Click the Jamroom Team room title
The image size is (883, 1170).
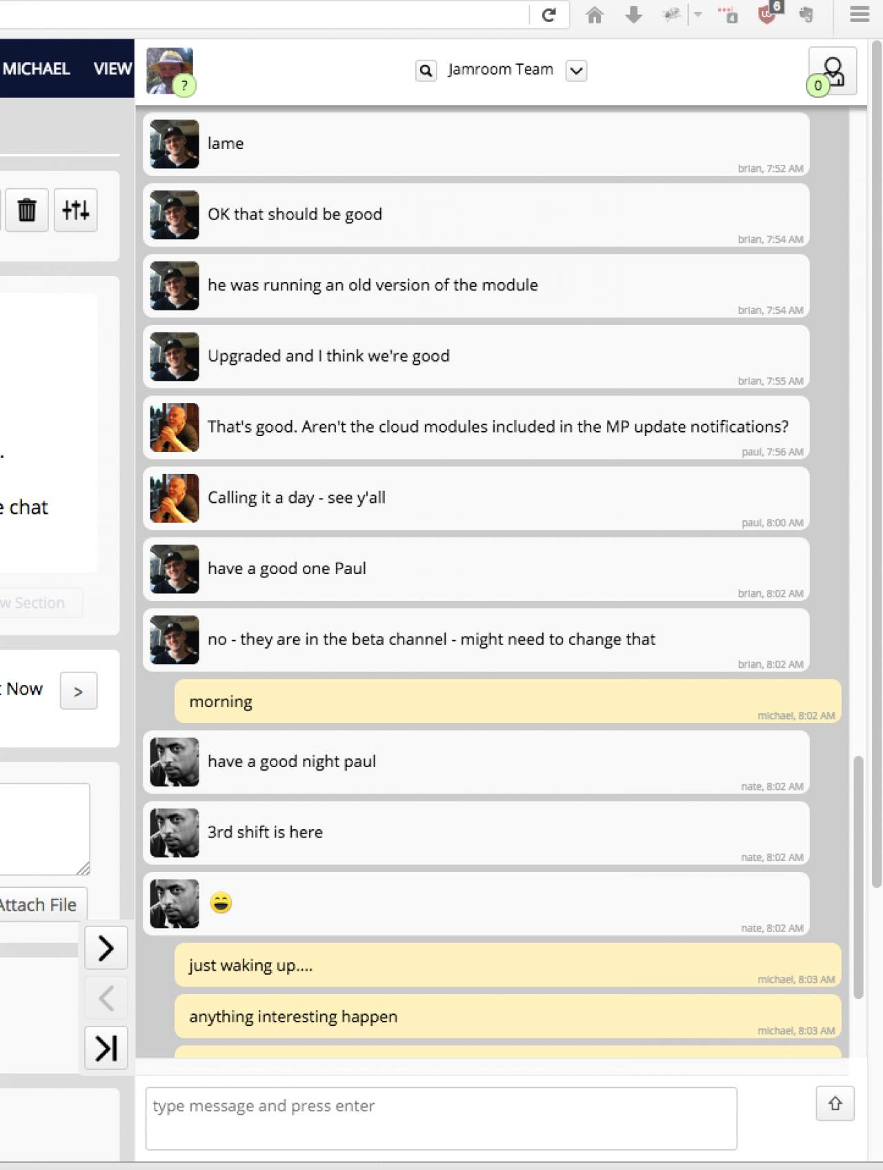pyautogui.click(x=501, y=70)
